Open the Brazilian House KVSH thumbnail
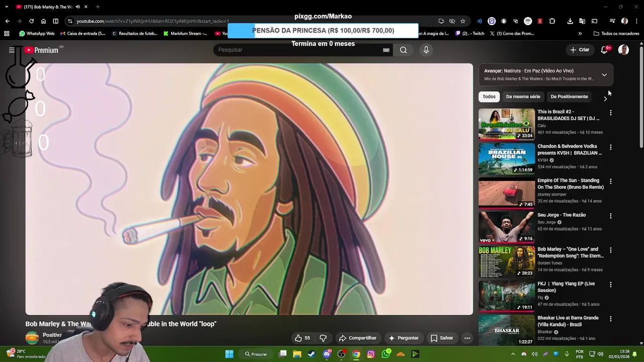Screen dimensions: 644x362 (x=507, y=158)
